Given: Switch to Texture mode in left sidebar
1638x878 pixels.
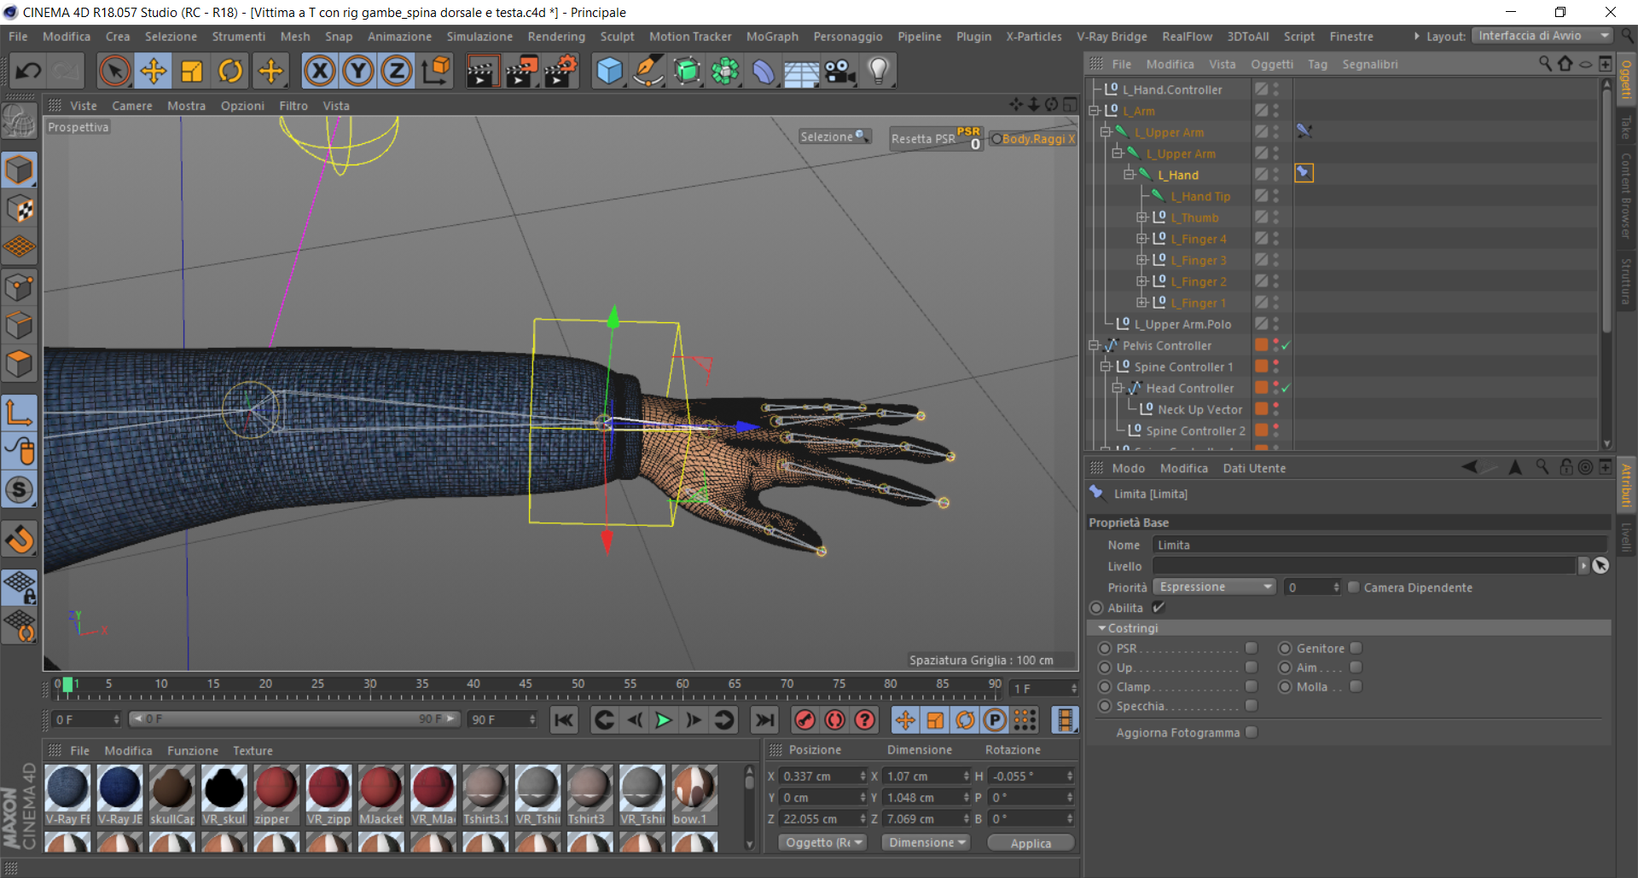Looking at the screenshot, I should point(20,209).
